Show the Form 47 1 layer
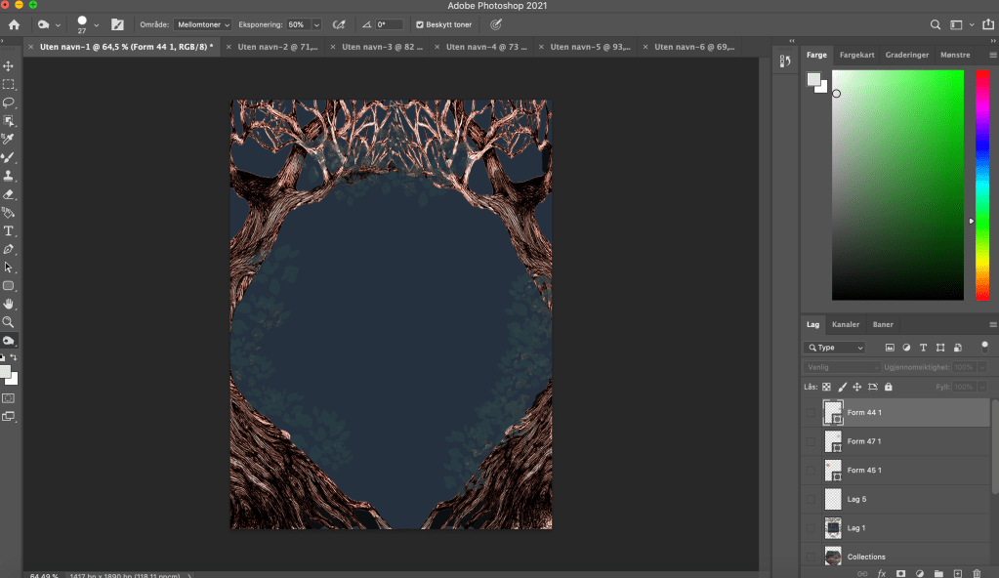This screenshot has height=578, width=999. click(x=811, y=442)
